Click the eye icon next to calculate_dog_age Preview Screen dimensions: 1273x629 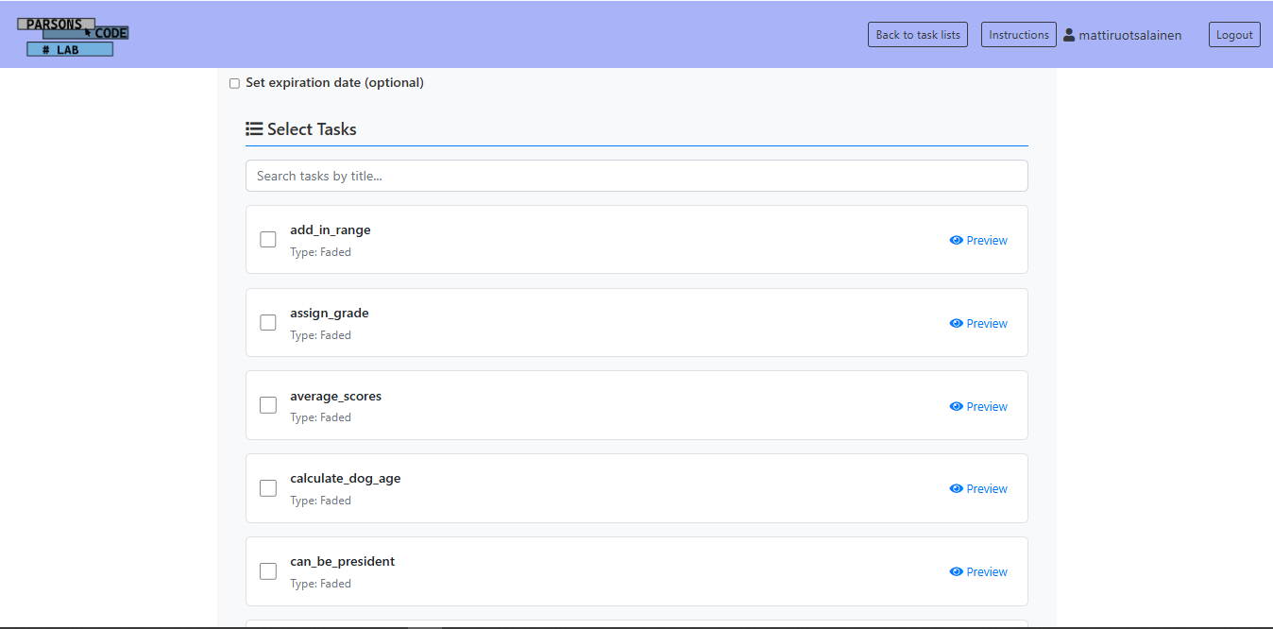coord(957,488)
